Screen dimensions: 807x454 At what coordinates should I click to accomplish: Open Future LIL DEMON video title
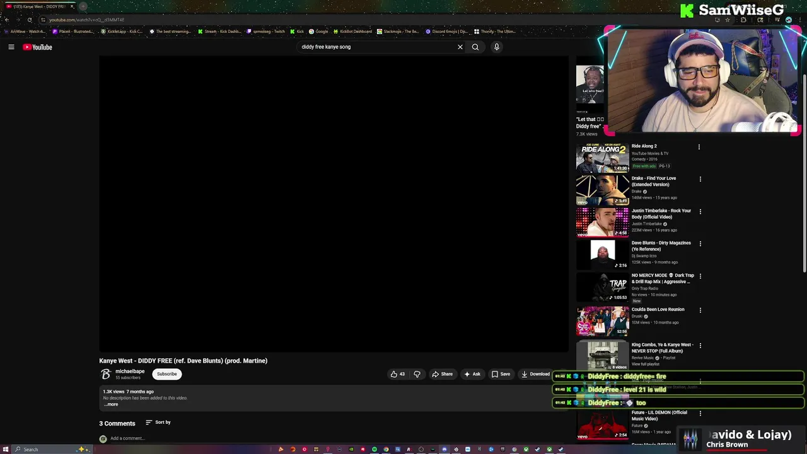point(659,416)
